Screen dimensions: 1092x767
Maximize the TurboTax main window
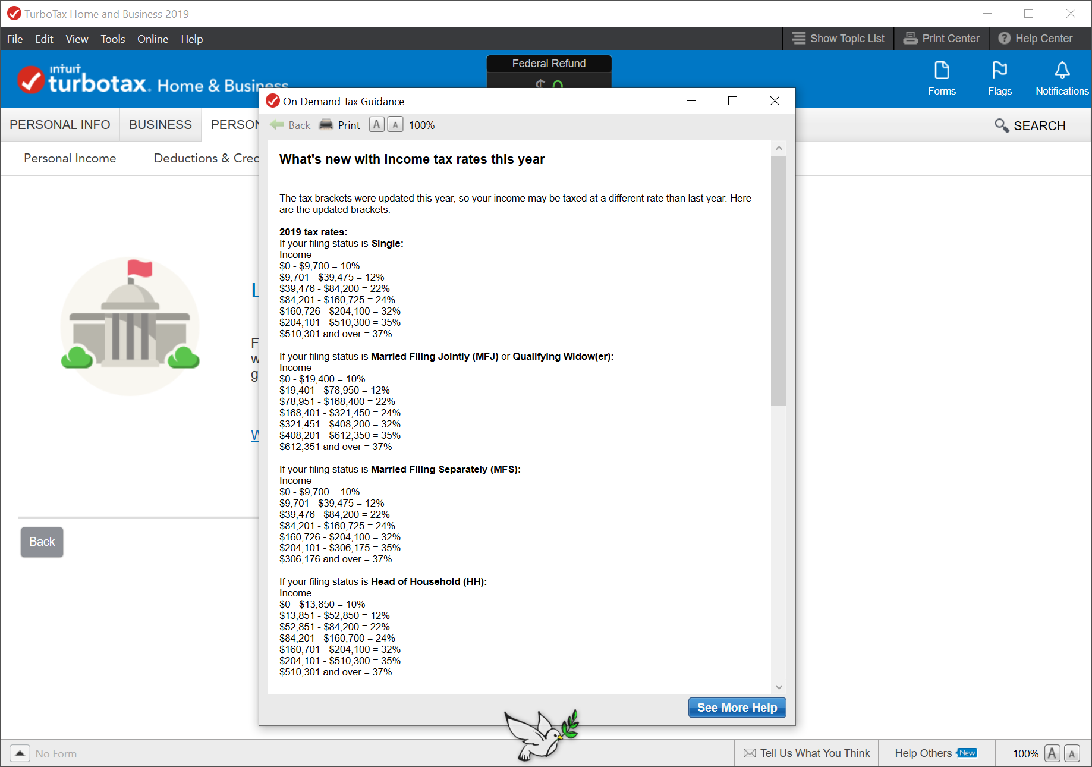pos(1028,13)
